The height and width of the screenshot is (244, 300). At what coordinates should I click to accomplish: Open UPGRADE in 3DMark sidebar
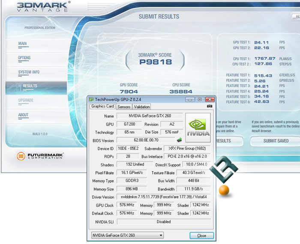26,100
